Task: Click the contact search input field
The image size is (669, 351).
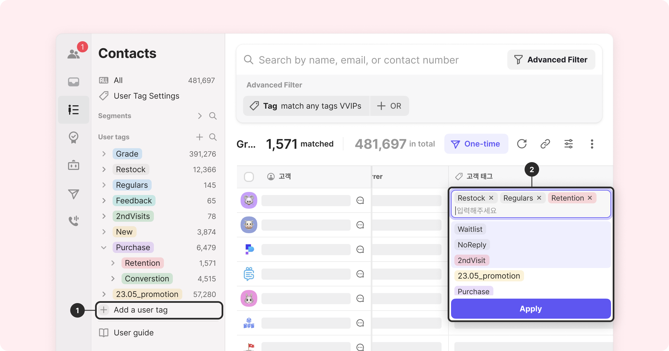Action: pyautogui.click(x=358, y=60)
